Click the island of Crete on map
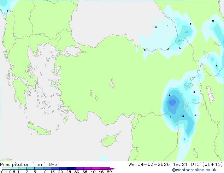224x173 pixels. click(39, 129)
